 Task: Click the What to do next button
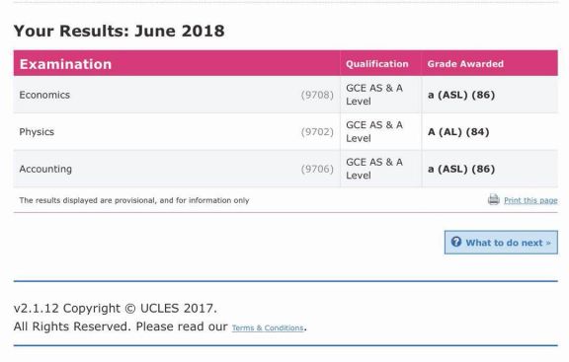[x=501, y=243]
